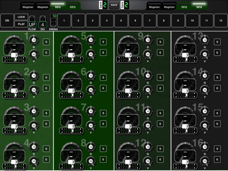
Task: Click step 15 V velocity knob
Action: (205, 126)
